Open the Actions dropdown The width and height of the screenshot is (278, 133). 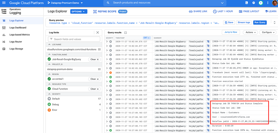click(250, 32)
